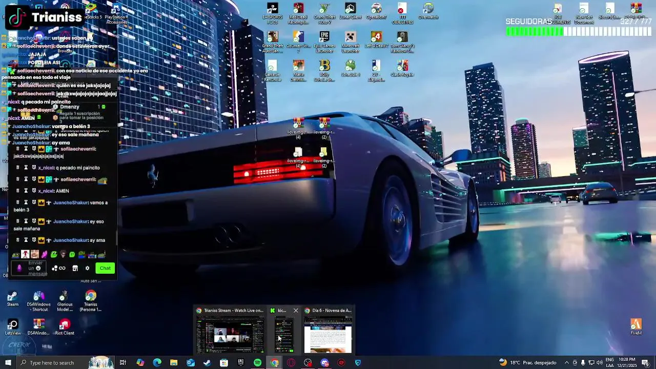The height and width of the screenshot is (369, 656).
Task: Select Mafia Definitive desktop icon
Action: (x=298, y=71)
